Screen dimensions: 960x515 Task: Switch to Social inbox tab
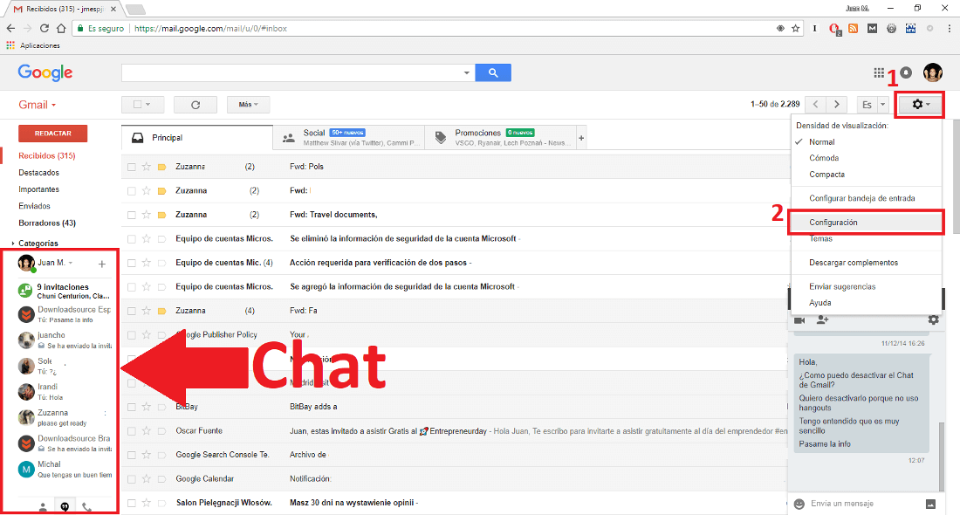349,138
